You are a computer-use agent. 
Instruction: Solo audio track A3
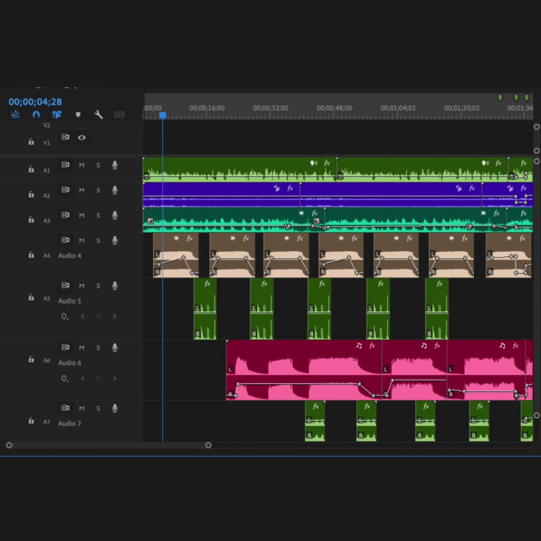[98, 215]
